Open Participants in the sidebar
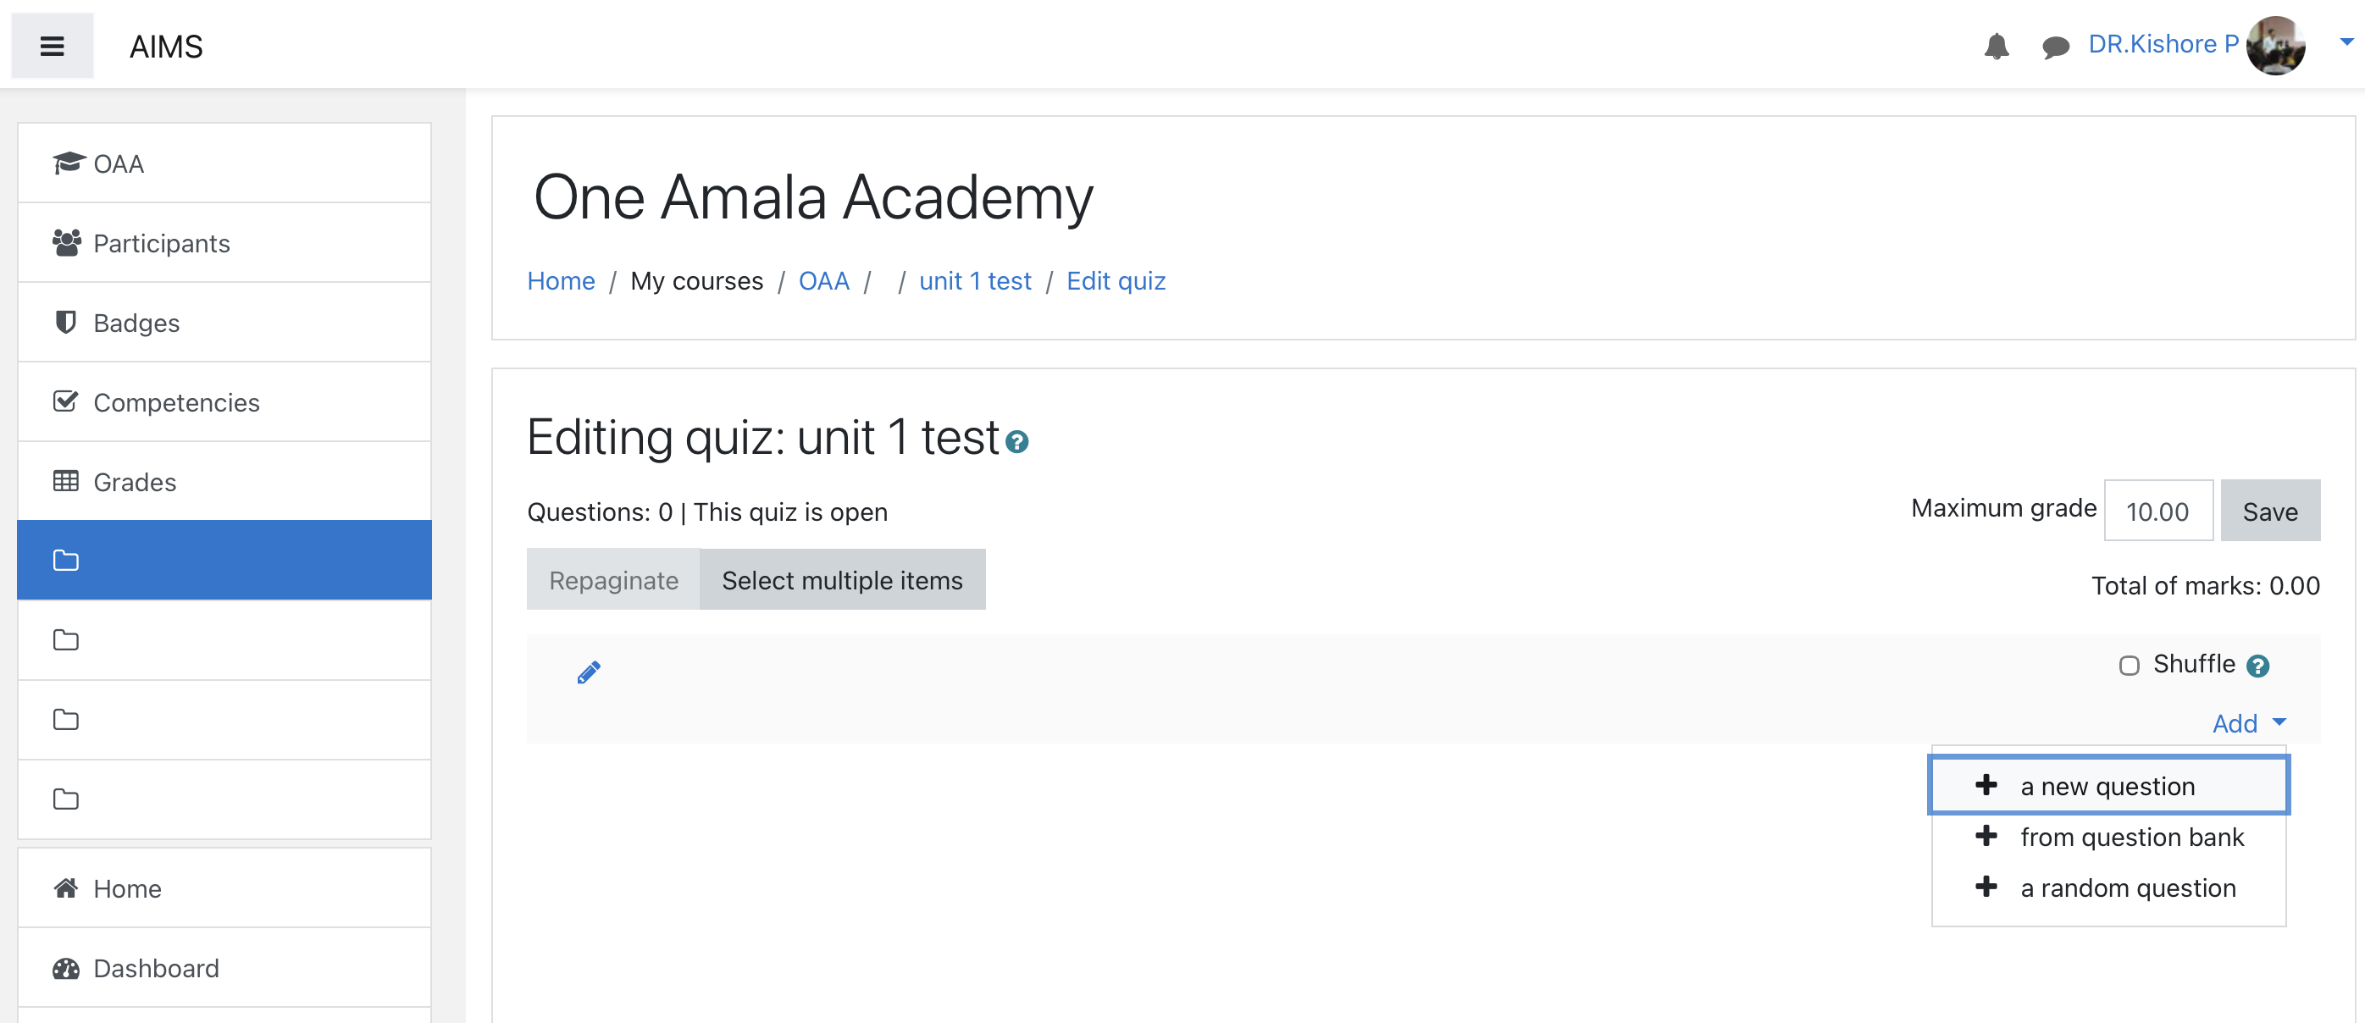 click(161, 243)
